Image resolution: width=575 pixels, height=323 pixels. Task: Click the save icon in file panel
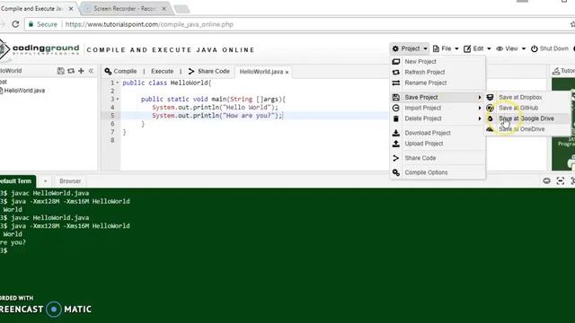[61, 71]
